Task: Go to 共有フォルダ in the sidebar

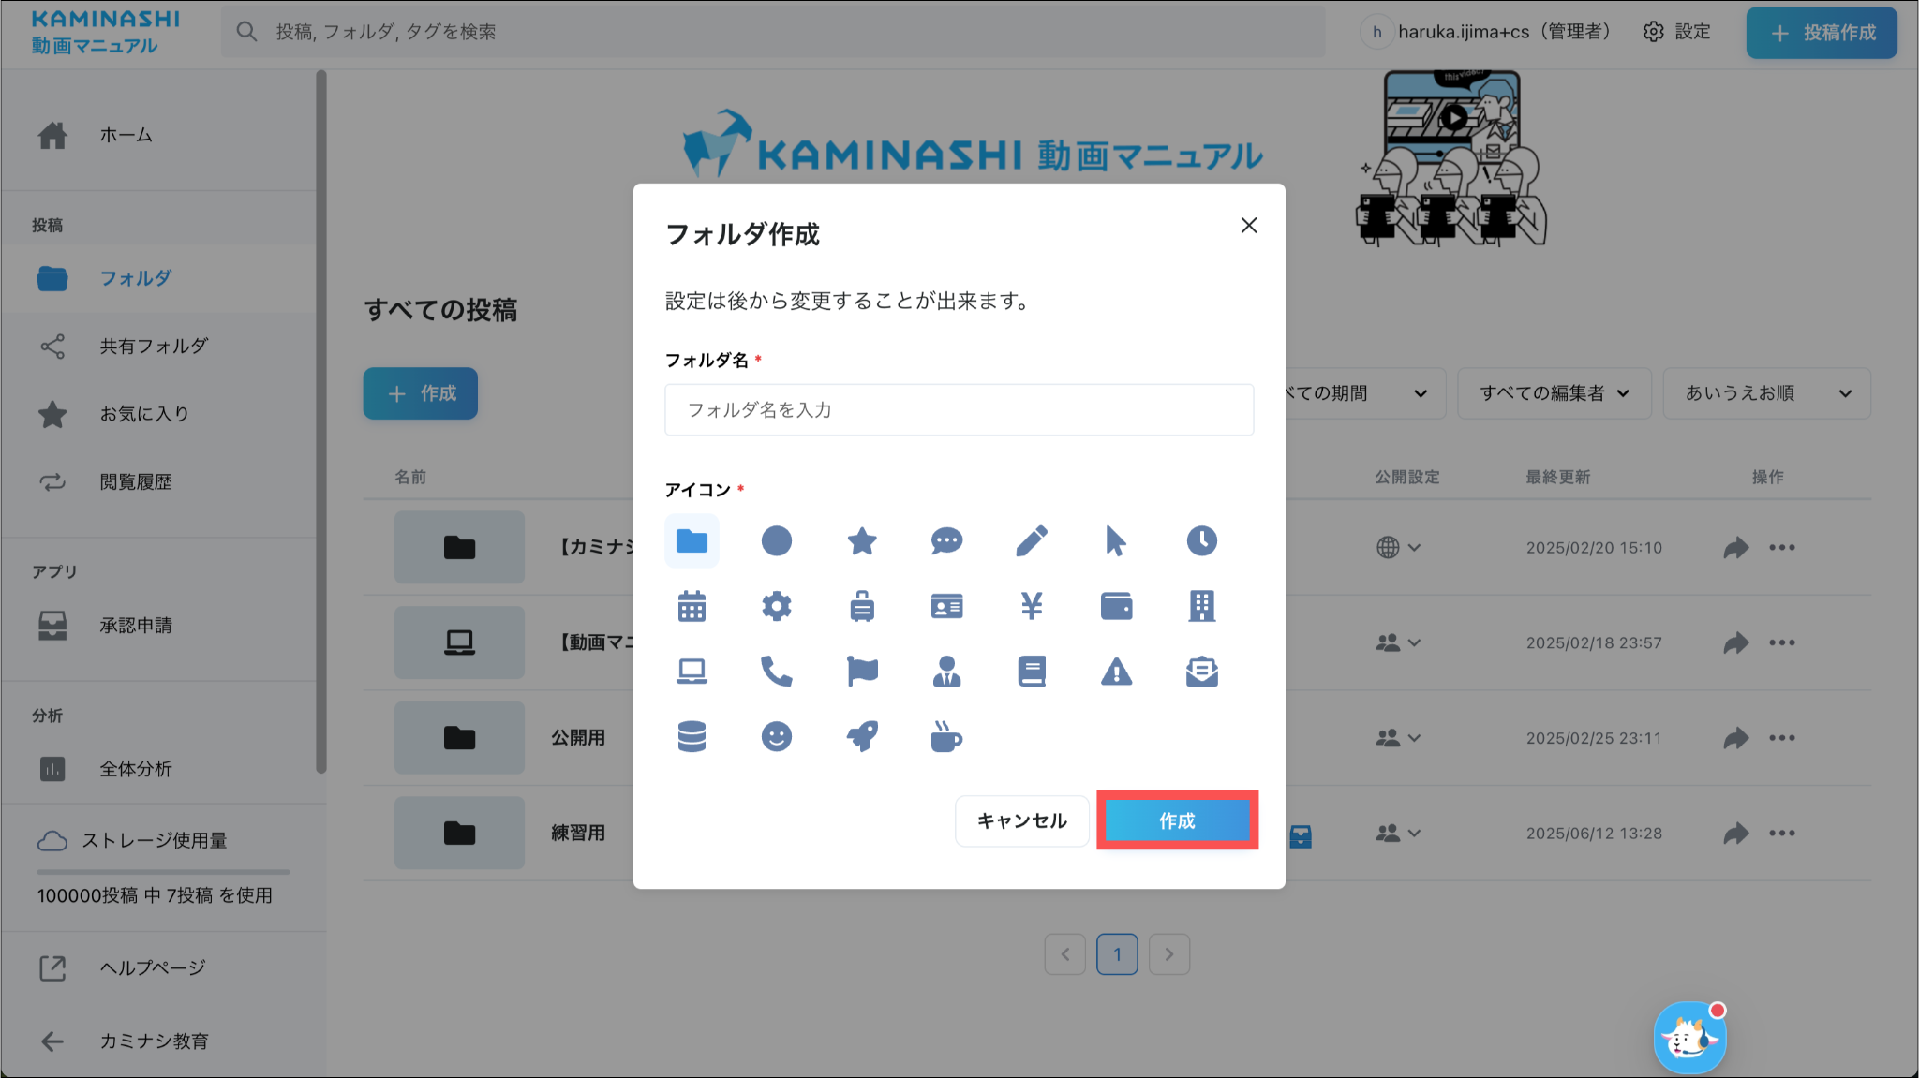Action: click(154, 346)
